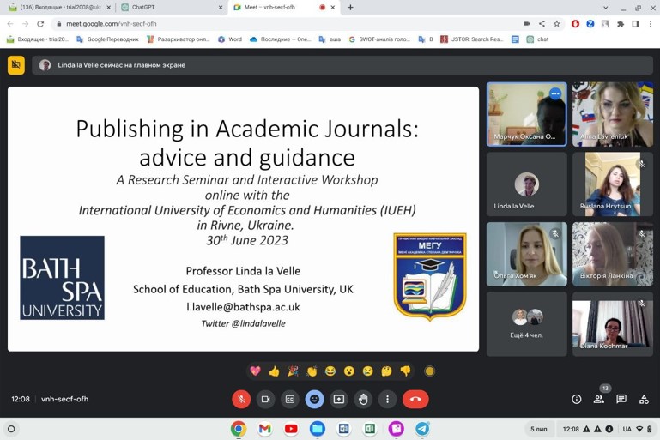Open the SWOT-аналіз bookmark

(379, 39)
